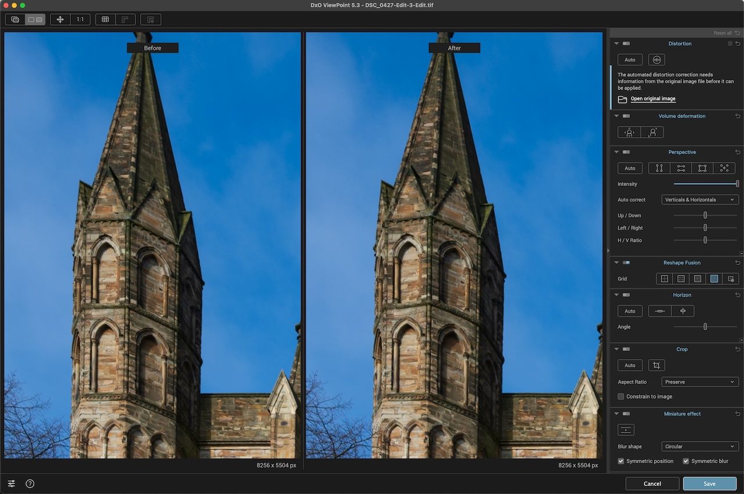Change the Aspect Ratio from Preserve
744x494 pixels.
[700, 382]
